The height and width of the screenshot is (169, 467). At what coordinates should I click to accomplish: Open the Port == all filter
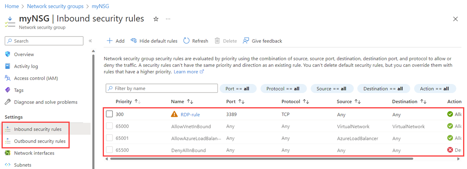tap(237, 89)
